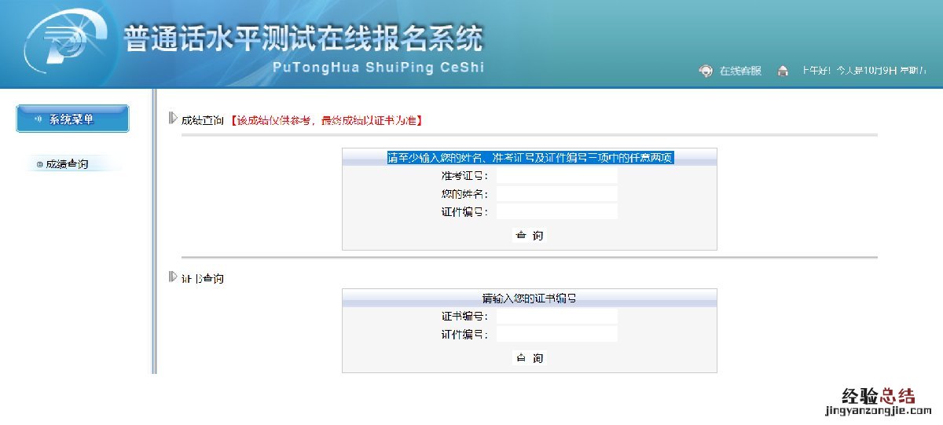This screenshot has height=425, width=943.
Task: Click the date greeting text in header
Action: point(864,71)
